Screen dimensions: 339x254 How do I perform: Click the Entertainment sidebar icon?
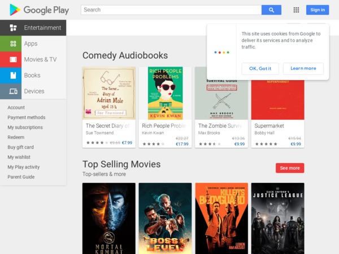[x=13, y=28]
